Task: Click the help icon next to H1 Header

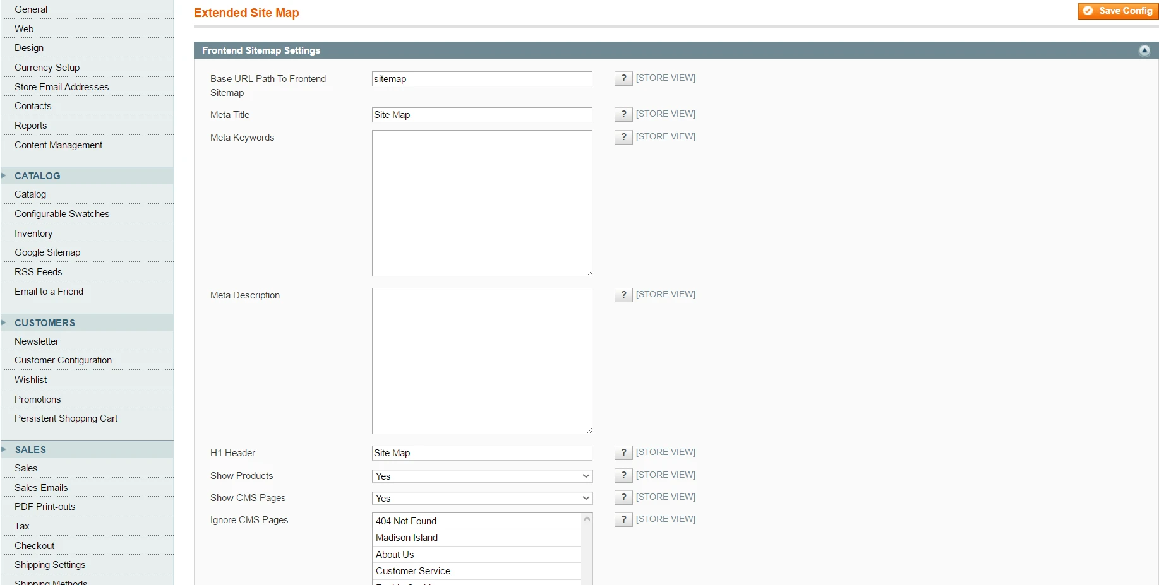Action: [x=623, y=452]
